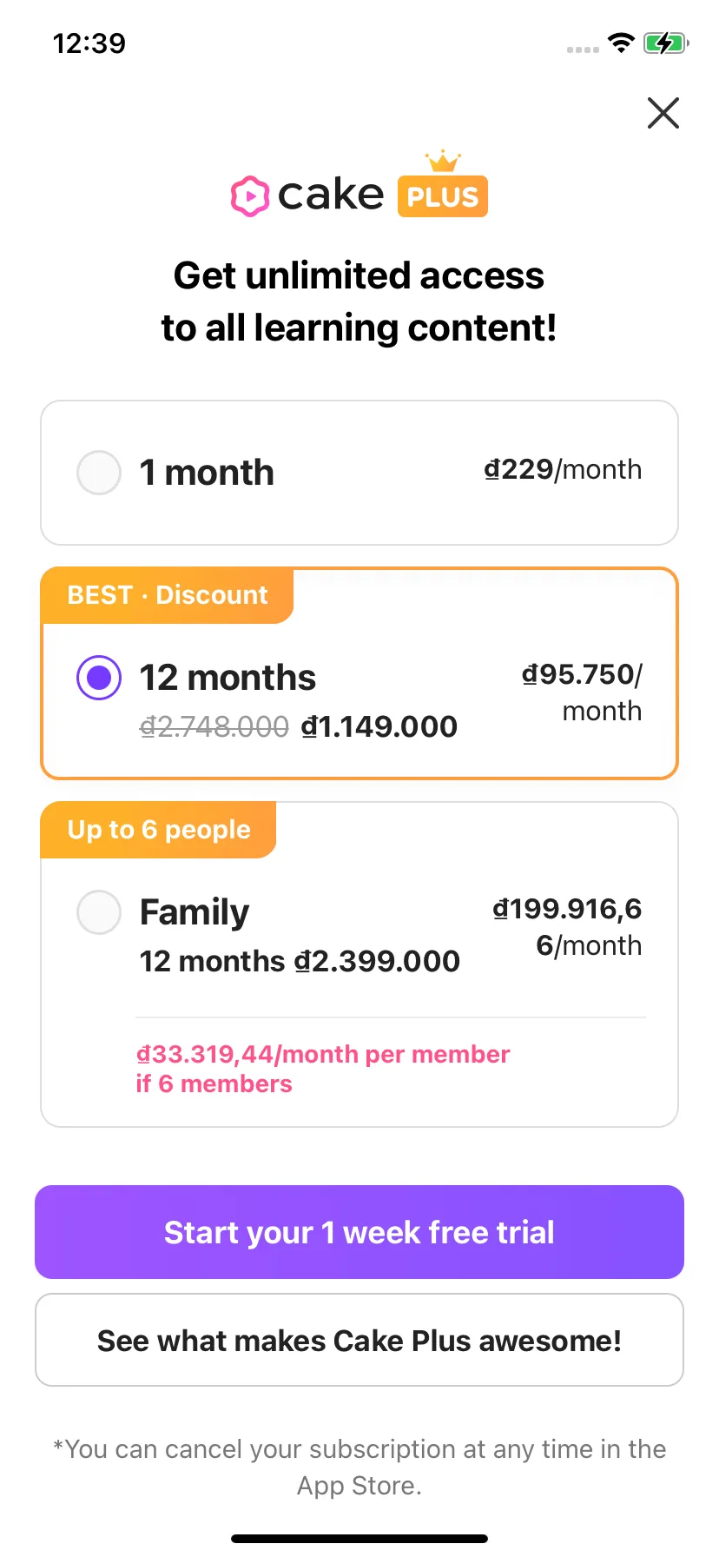Tap the cellular signal dots

click(x=583, y=50)
